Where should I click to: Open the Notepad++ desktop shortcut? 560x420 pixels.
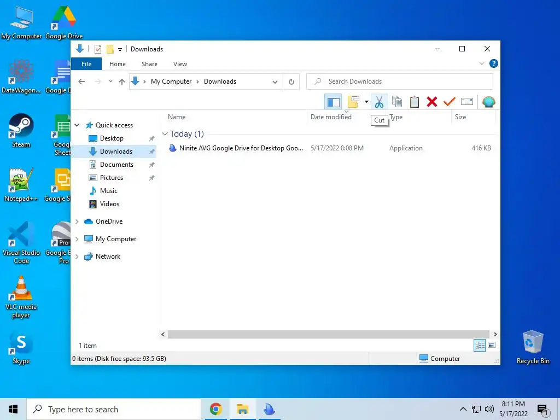click(x=21, y=185)
